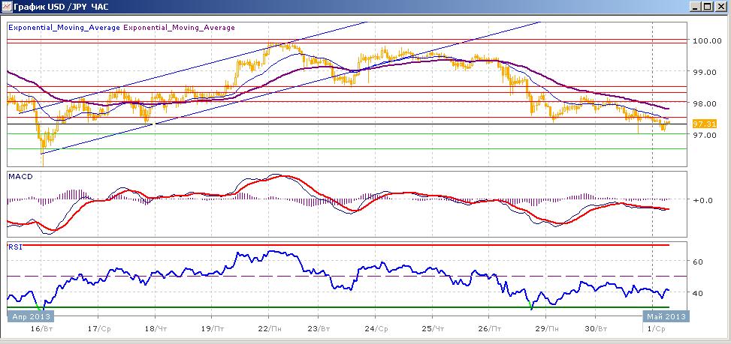Click the Апр 2013 date marker
The image size is (731, 344).
pos(30,316)
